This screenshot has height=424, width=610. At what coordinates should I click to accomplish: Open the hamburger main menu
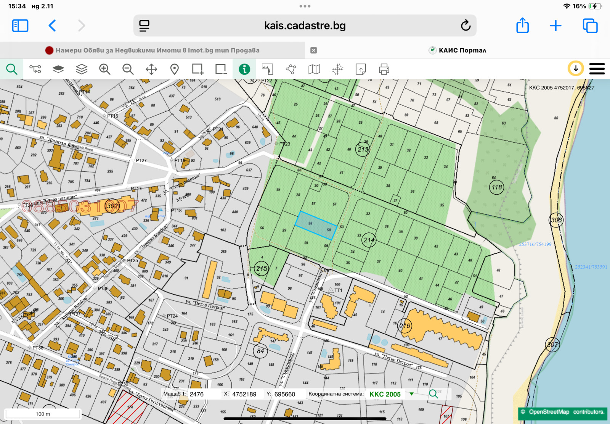(x=597, y=69)
